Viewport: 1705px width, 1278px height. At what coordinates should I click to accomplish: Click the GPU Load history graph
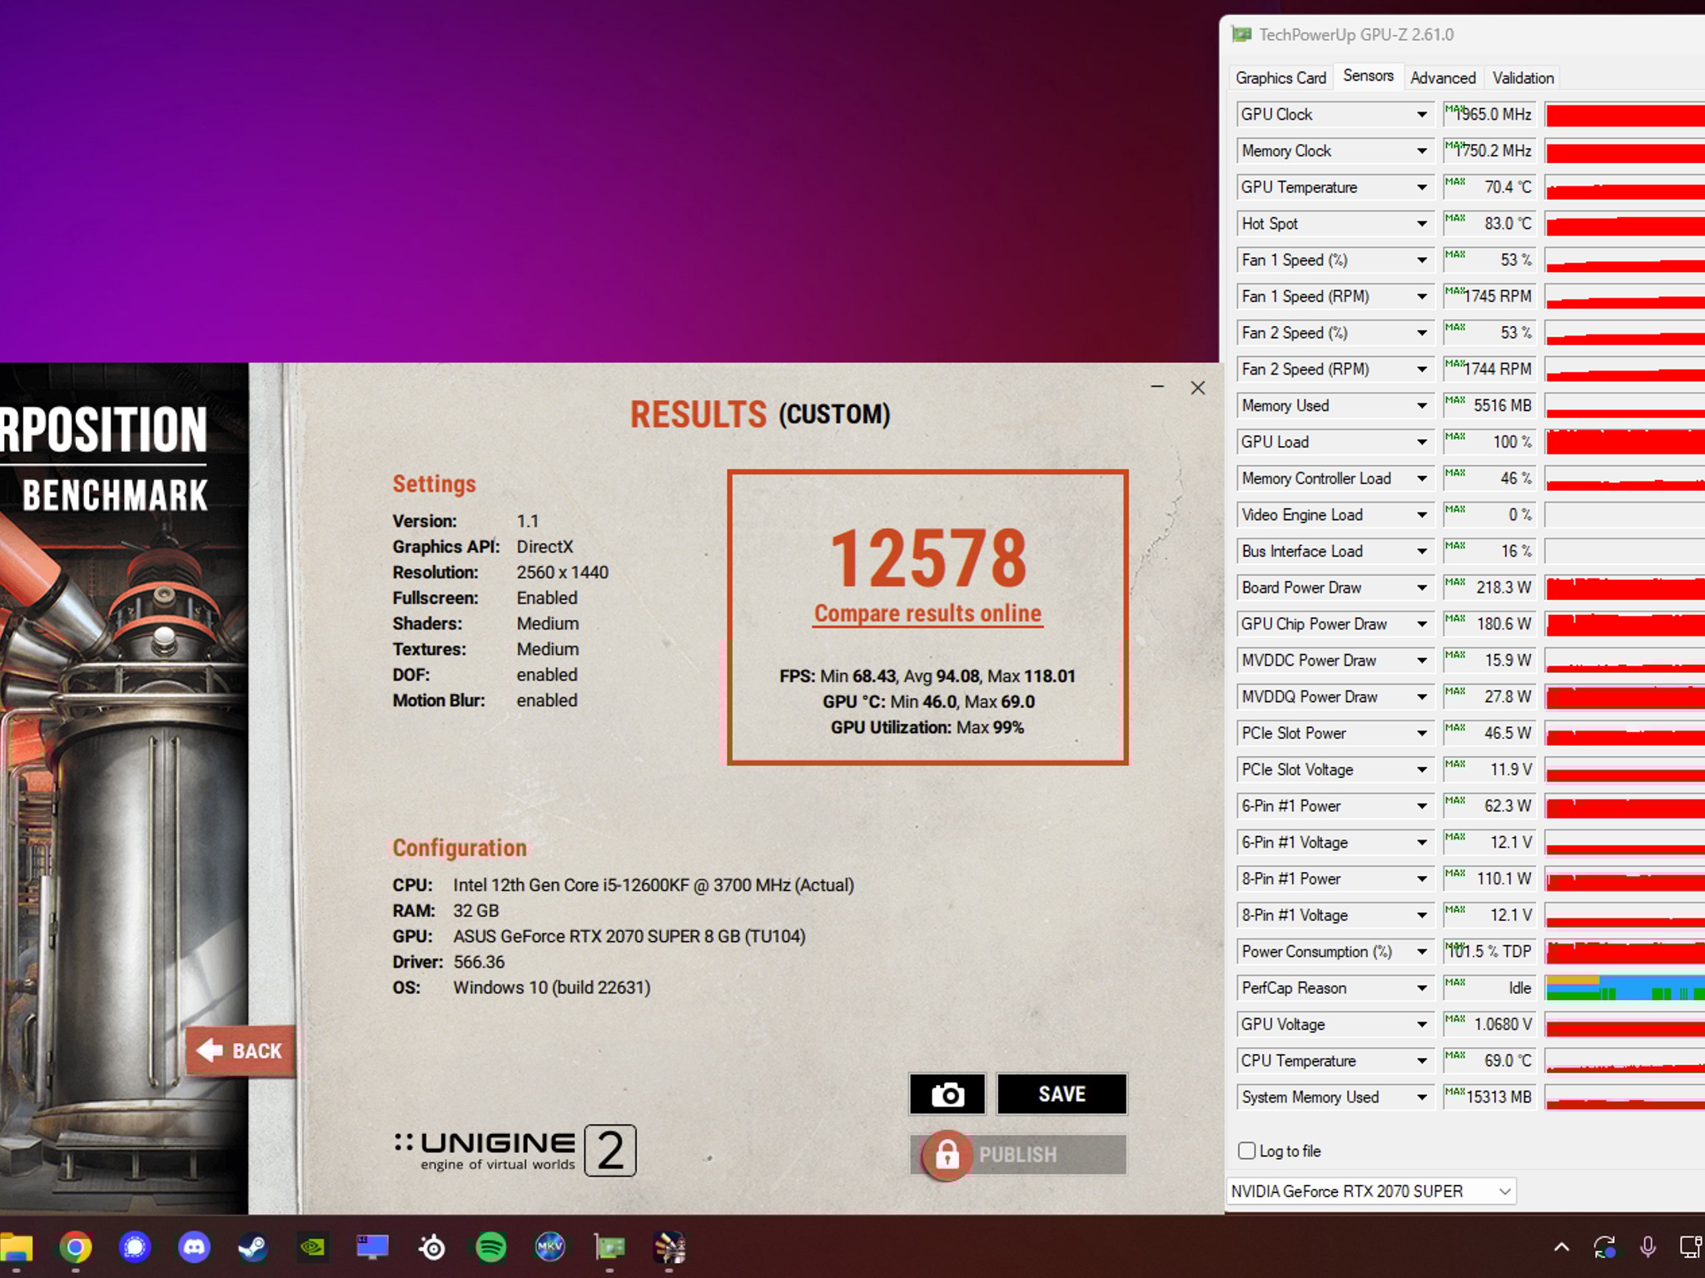pos(1622,442)
